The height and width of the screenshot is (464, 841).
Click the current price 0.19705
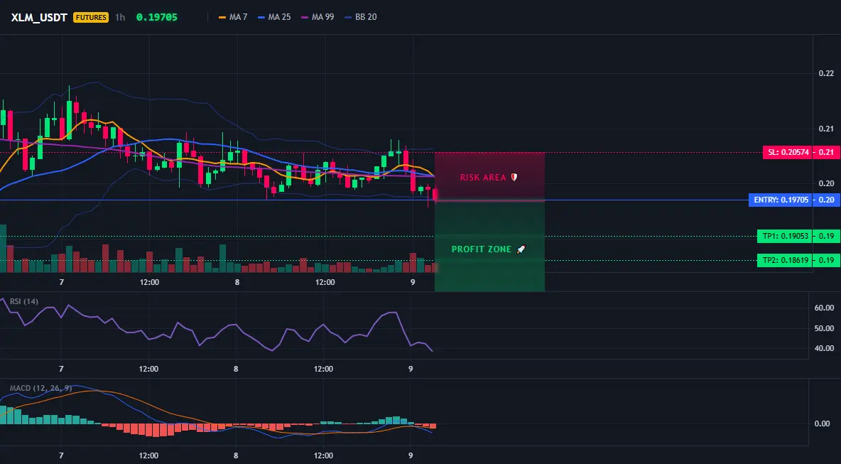click(156, 17)
